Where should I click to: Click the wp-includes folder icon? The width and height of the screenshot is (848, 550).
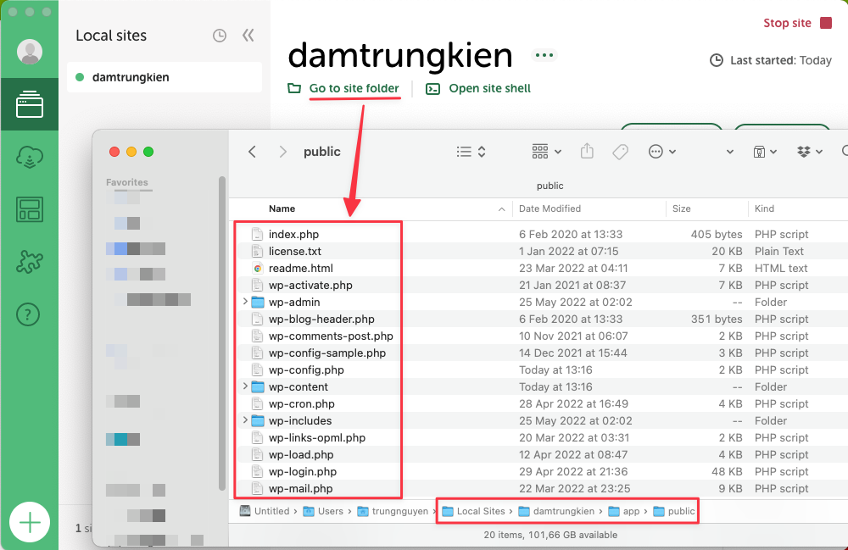[x=258, y=420]
